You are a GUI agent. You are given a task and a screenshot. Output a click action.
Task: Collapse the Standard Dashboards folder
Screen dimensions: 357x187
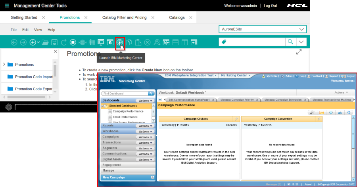102,106
